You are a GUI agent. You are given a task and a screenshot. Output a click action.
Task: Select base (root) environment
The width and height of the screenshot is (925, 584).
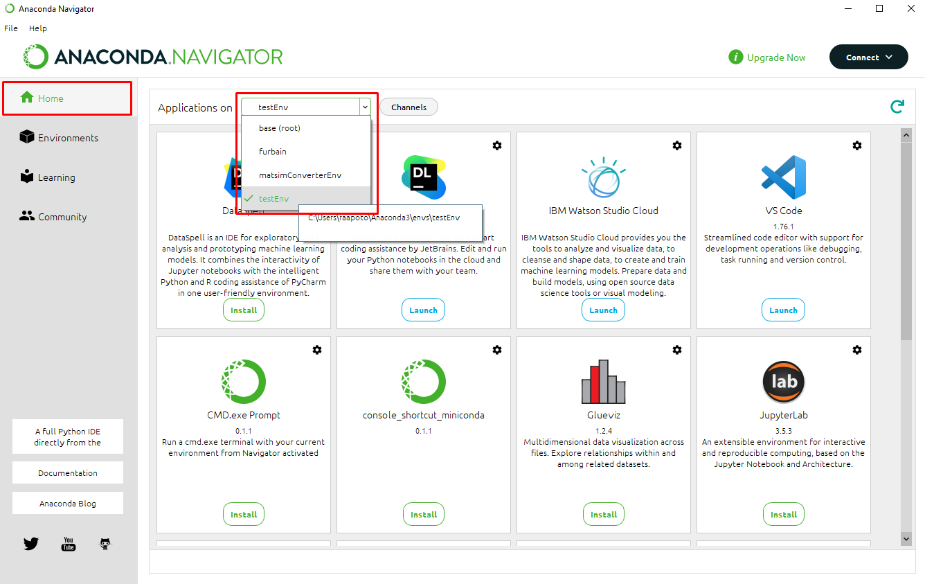point(306,128)
